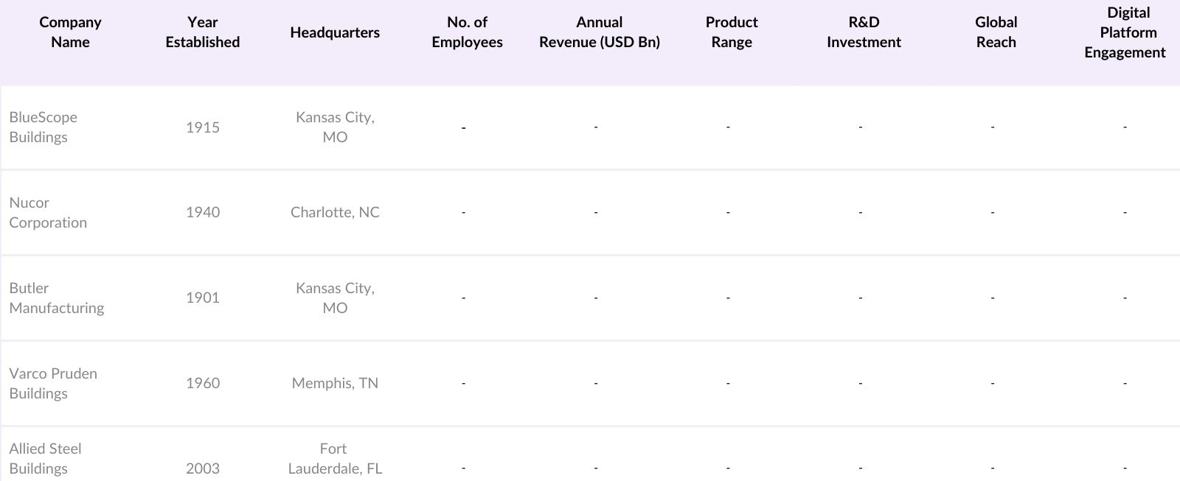1180x481 pixels.
Task: Click the Global Reach column header
Action: [996, 32]
